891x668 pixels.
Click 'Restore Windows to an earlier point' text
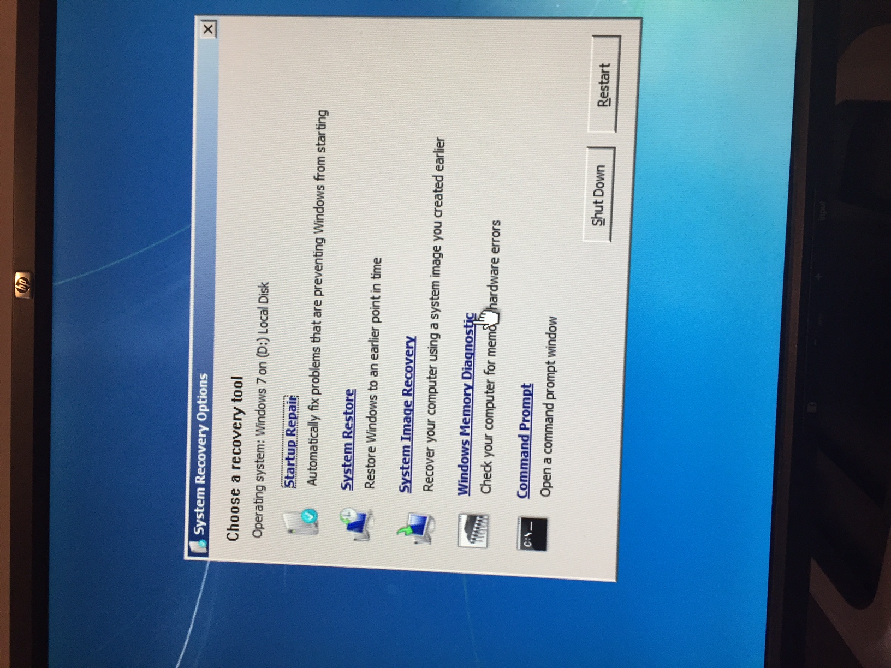[x=374, y=373]
